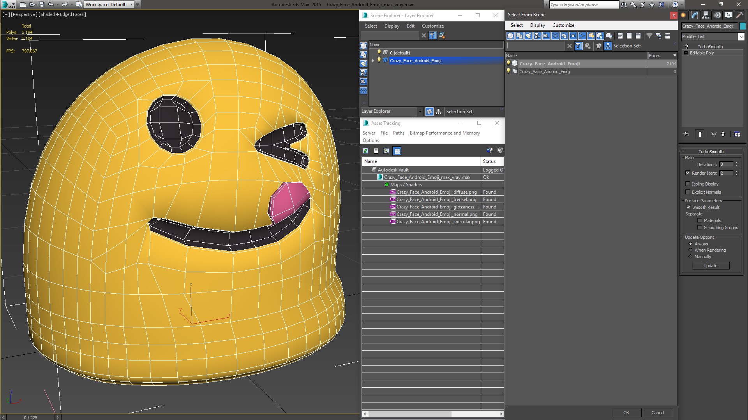Switch Asset Tracking to table view
This screenshot has height=420, width=748.
(x=397, y=151)
